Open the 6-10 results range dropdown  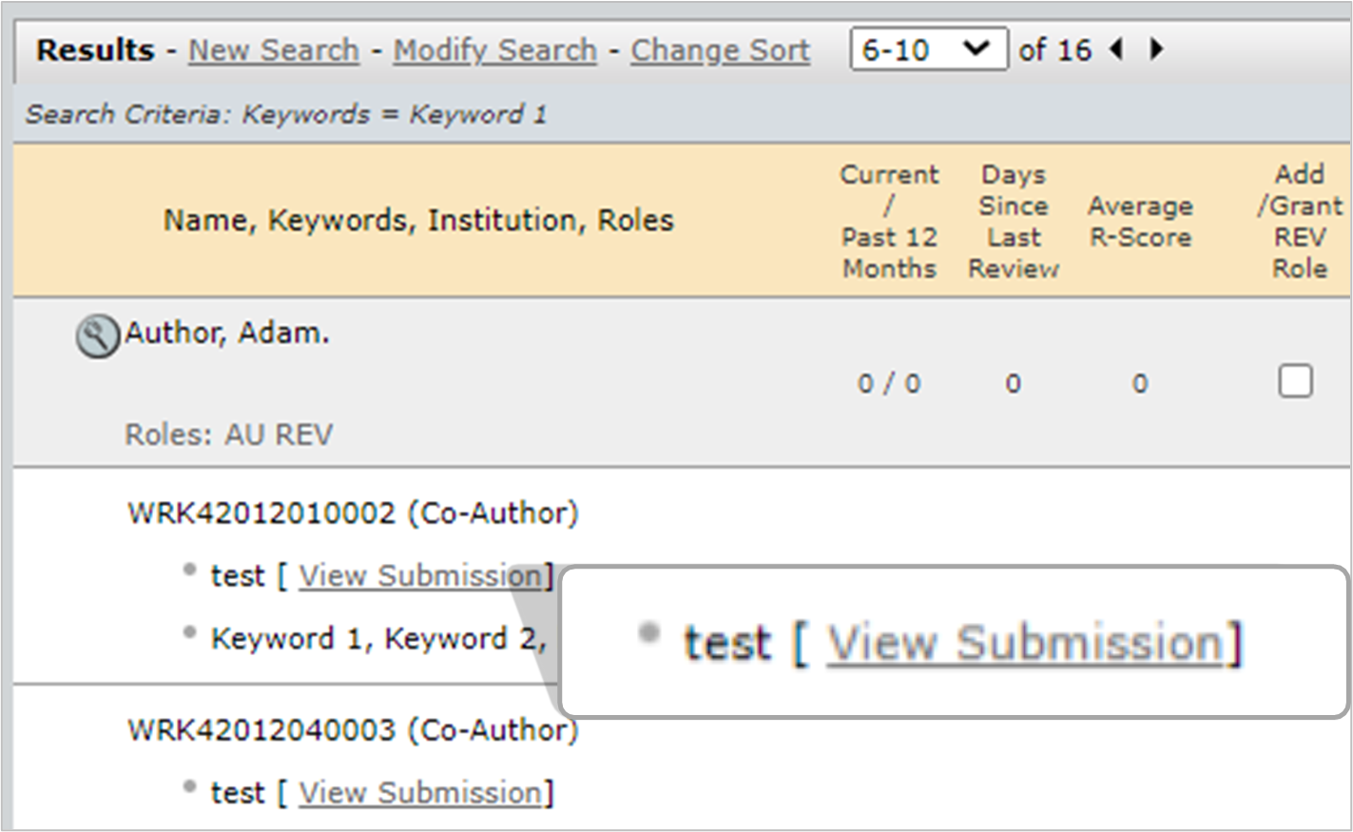pyautogui.click(x=928, y=49)
